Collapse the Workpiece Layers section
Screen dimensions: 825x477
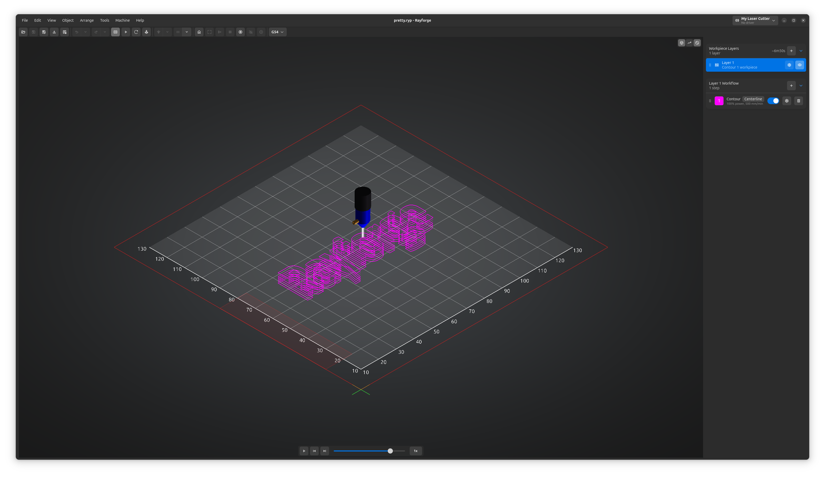(801, 51)
